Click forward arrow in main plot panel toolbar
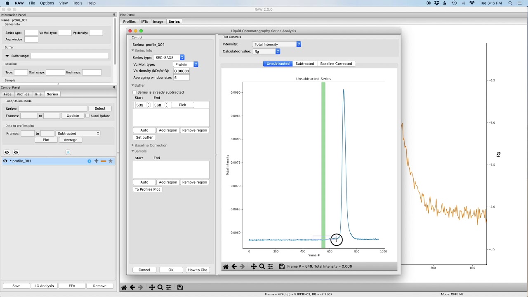This screenshot has height=297, width=528. [140, 288]
